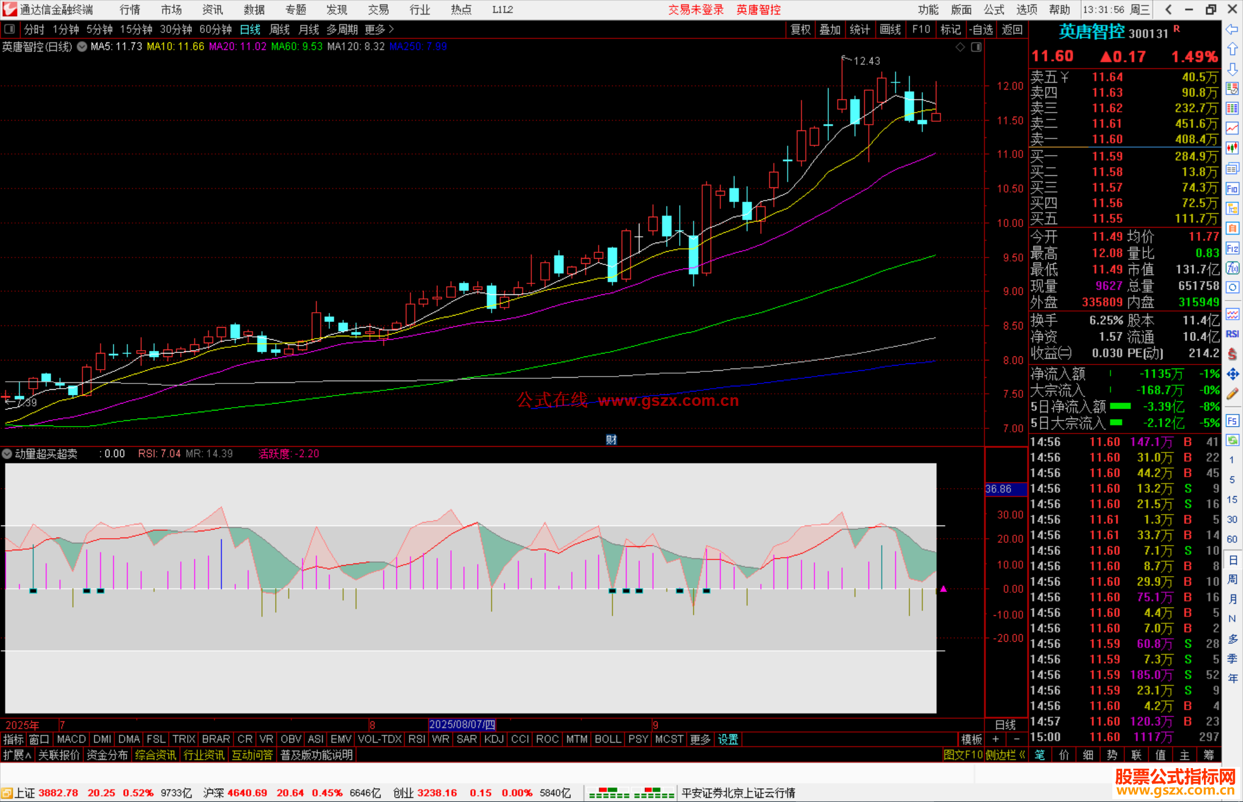
Task: Click the line trend chart sidebar icon
Action: pyautogui.click(x=1232, y=128)
